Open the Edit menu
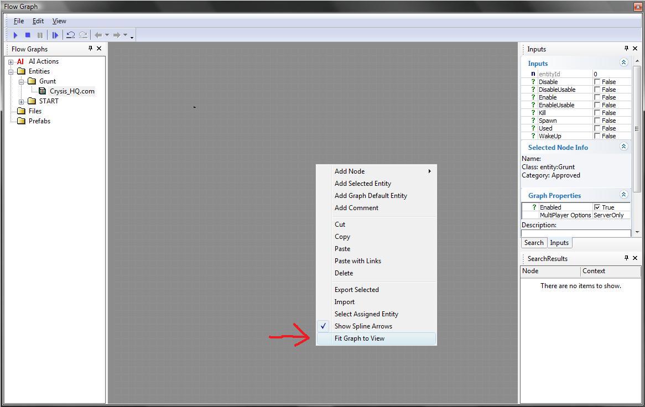The image size is (645, 407). [38, 21]
